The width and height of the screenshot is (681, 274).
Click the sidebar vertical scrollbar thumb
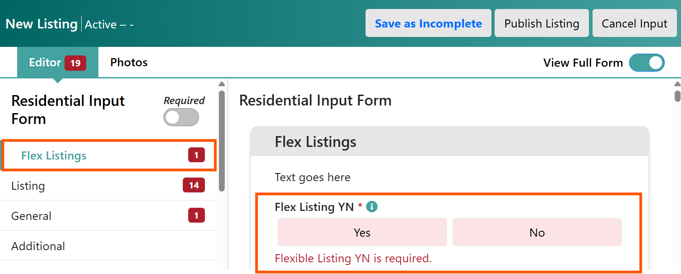(x=222, y=141)
